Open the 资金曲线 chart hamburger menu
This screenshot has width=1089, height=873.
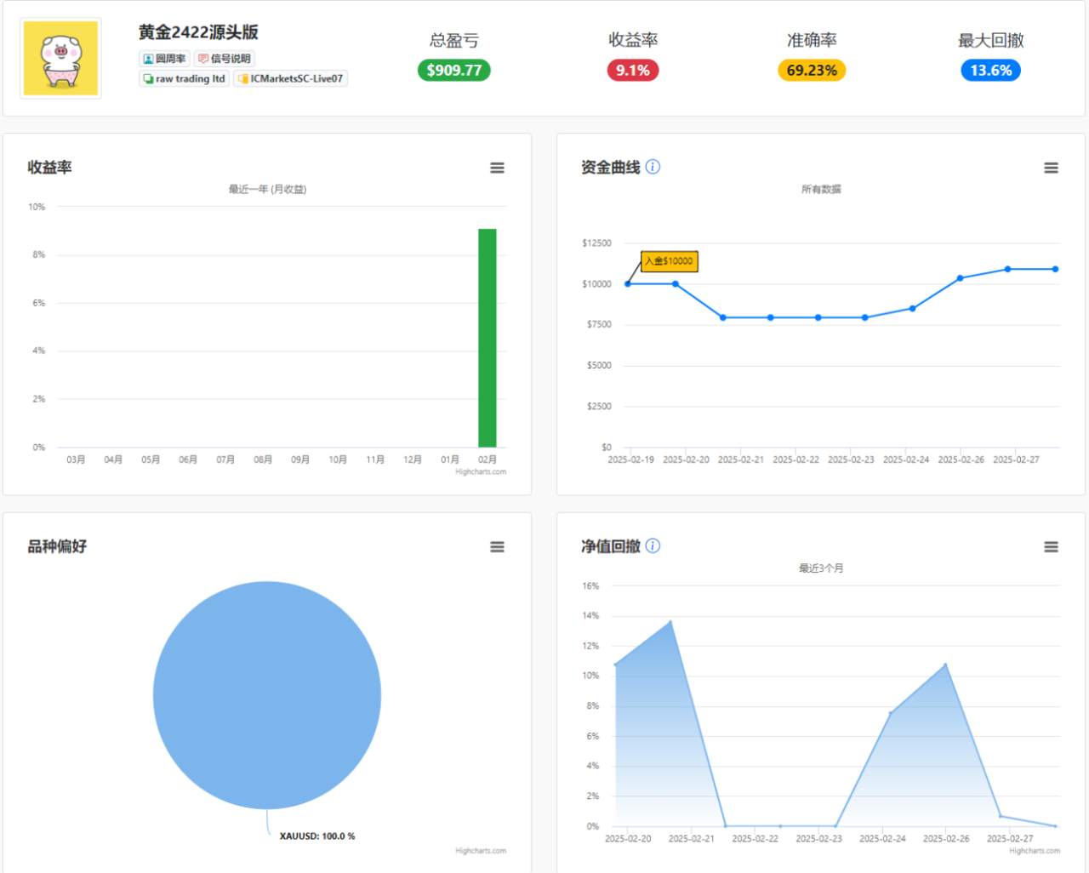pyautogui.click(x=1051, y=168)
